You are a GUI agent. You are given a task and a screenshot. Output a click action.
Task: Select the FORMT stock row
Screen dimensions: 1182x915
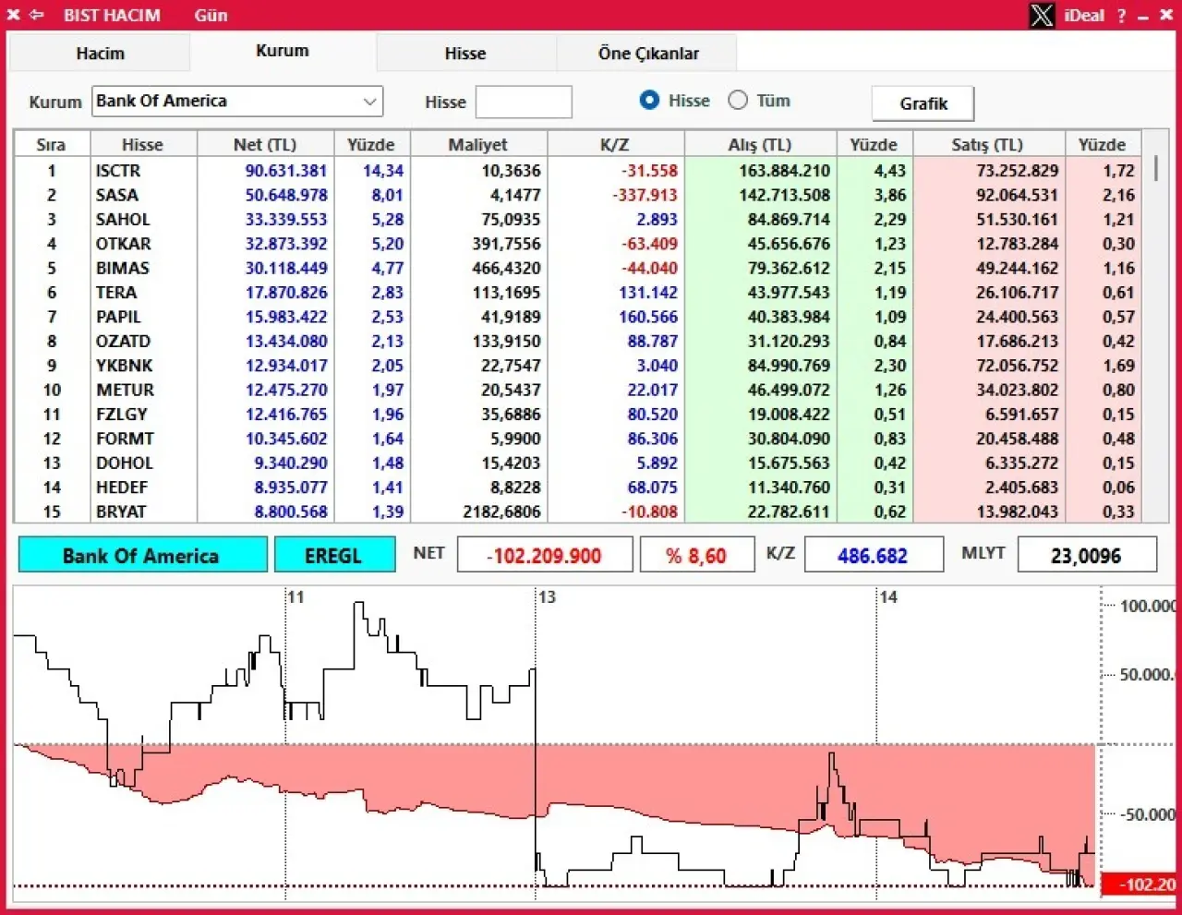point(578,439)
